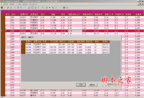
Task: Click the 0.6100 dividend cell in dialog
Action: (90, 47)
